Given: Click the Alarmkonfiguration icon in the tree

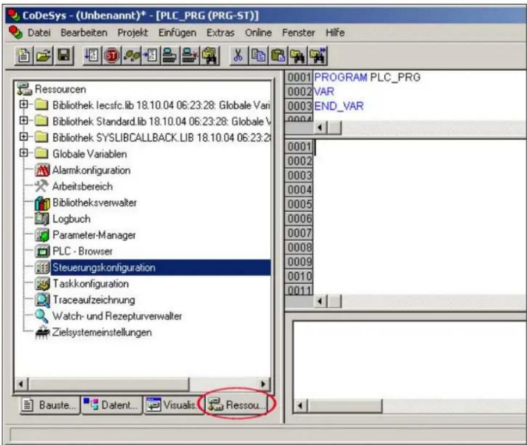Looking at the screenshot, I should [x=42, y=170].
